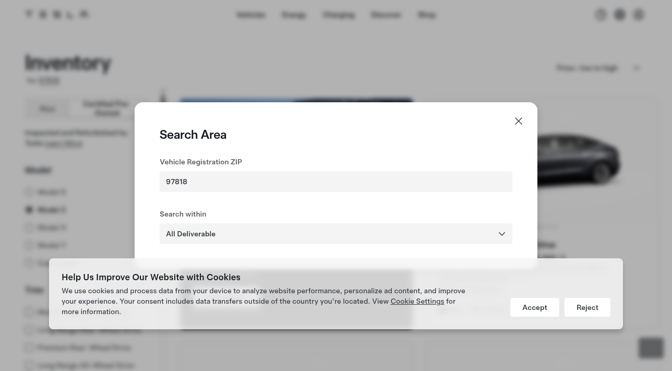The width and height of the screenshot is (672, 371).
Task: Open the account icon in header
Action: (x=639, y=15)
